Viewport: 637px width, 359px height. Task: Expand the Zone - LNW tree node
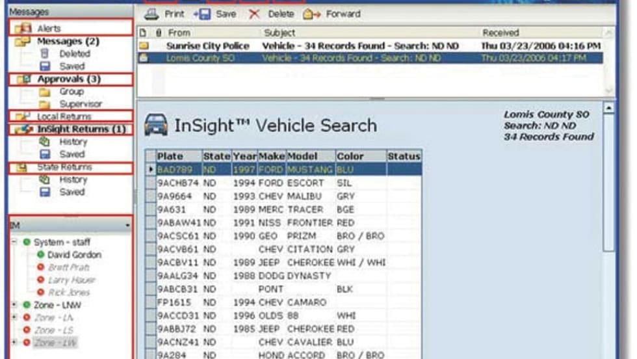click(x=14, y=304)
